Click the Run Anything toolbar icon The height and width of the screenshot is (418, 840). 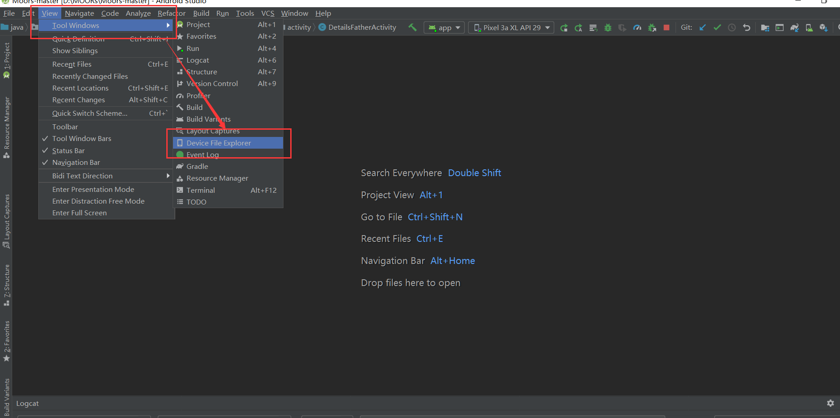[x=780, y=28]
